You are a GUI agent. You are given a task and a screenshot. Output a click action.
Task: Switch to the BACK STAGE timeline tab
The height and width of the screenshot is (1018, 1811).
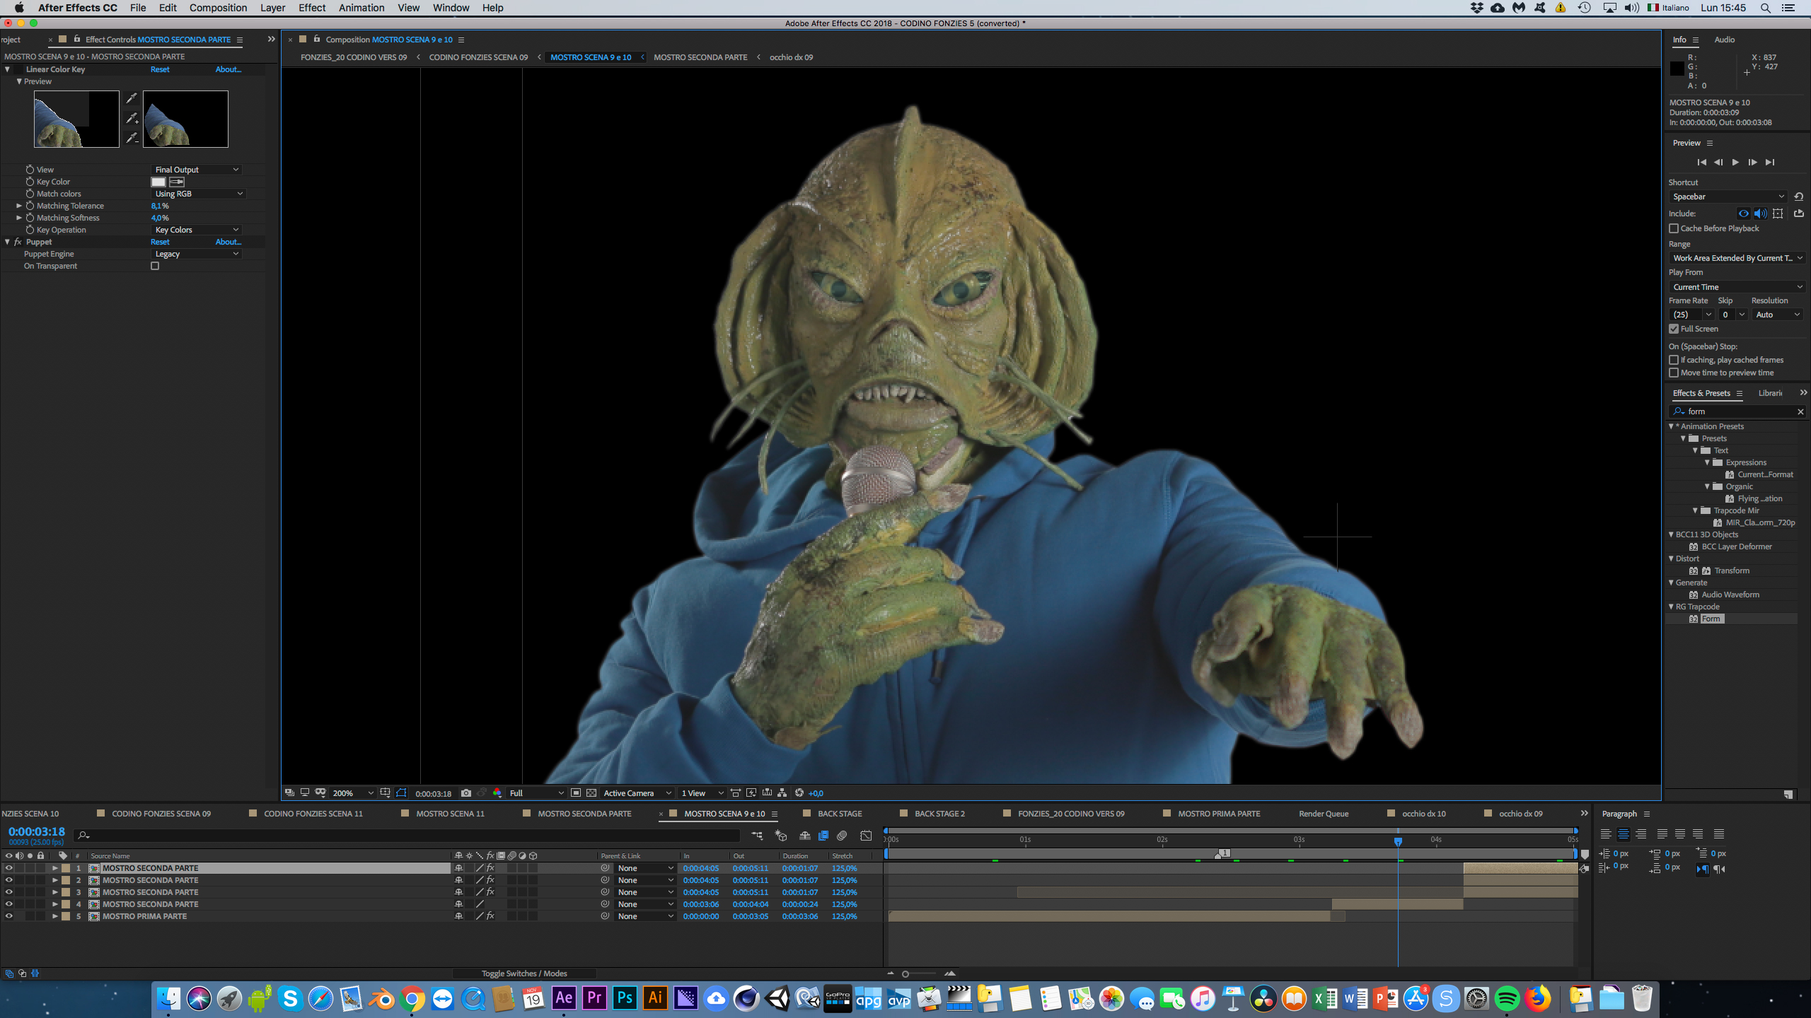tap(840, 814)
